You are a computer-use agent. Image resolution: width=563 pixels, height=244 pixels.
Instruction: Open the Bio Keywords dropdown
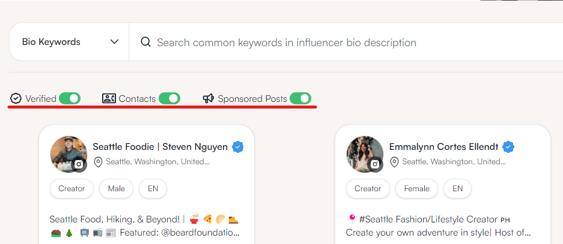click(69, 42)
